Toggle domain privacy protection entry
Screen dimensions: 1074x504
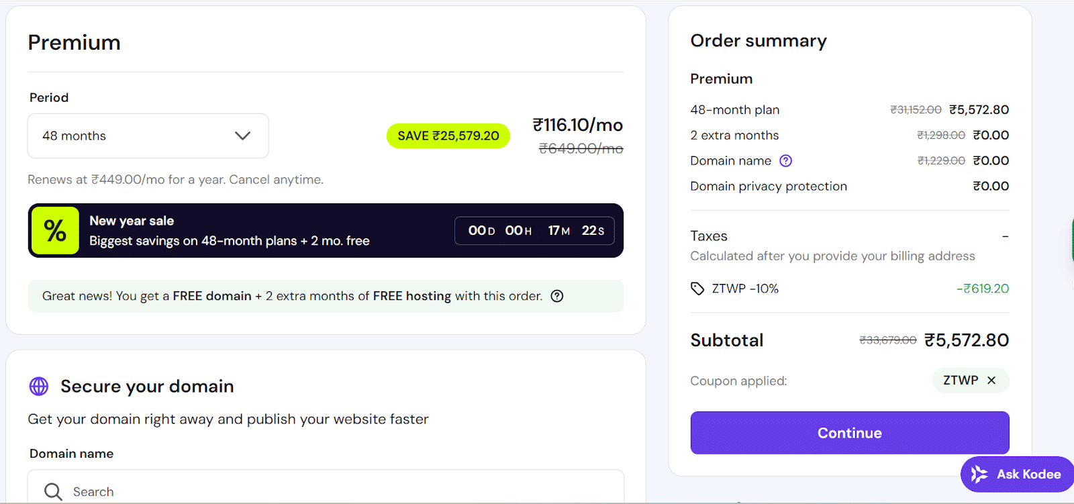point(768,186)
